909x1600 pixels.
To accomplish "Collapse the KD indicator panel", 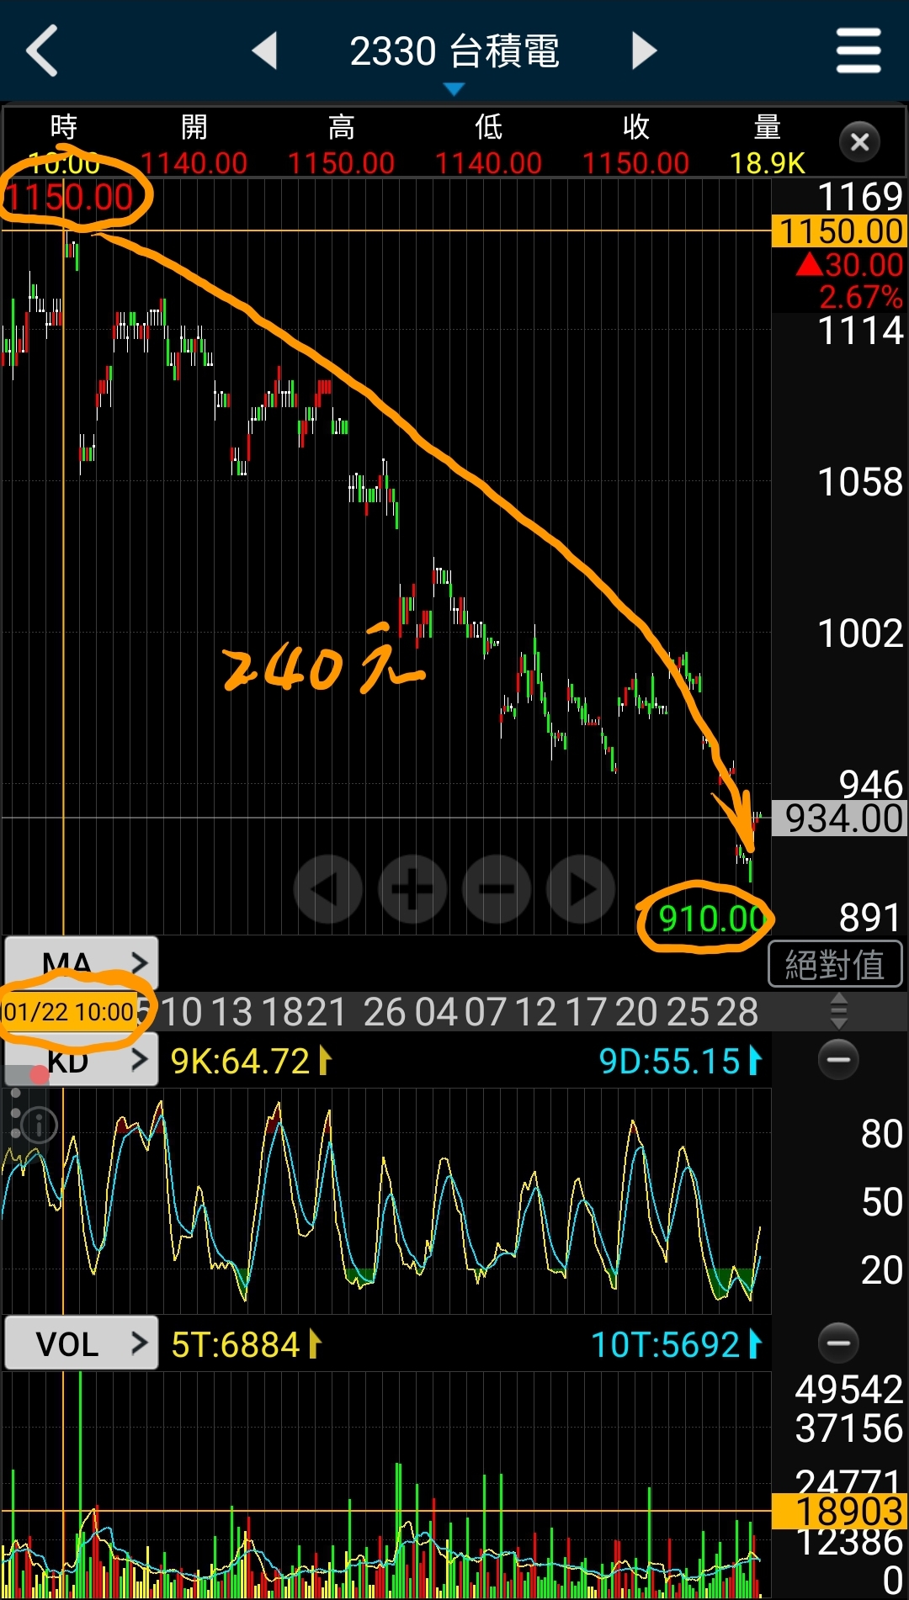I will (838, 1060).
